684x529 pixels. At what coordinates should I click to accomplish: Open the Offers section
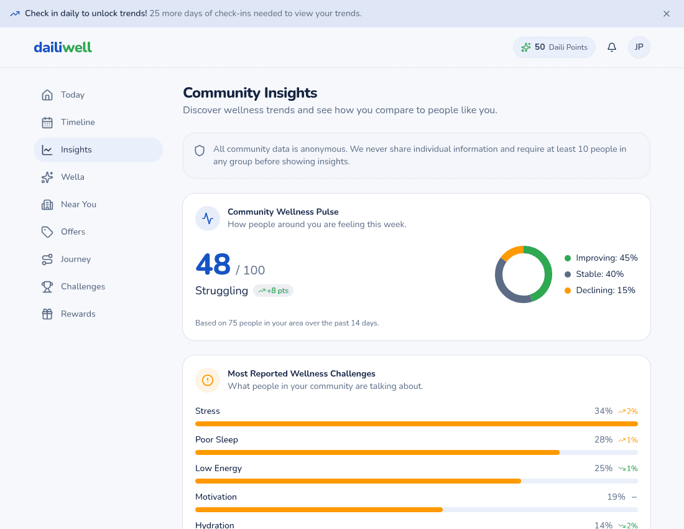click(x=98, y=232)
